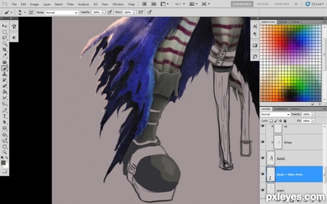
Task: Select the Crop tool
Action: (x=4, y=50)
